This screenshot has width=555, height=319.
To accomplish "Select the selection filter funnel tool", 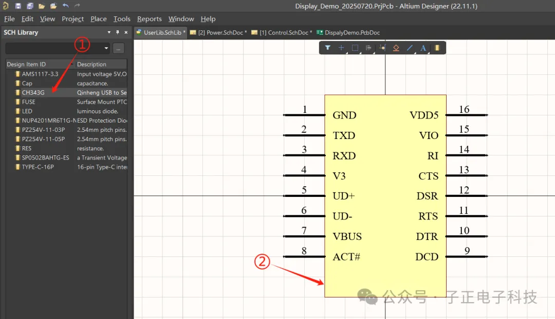I will pyautogui.click(x=328, y=48).
